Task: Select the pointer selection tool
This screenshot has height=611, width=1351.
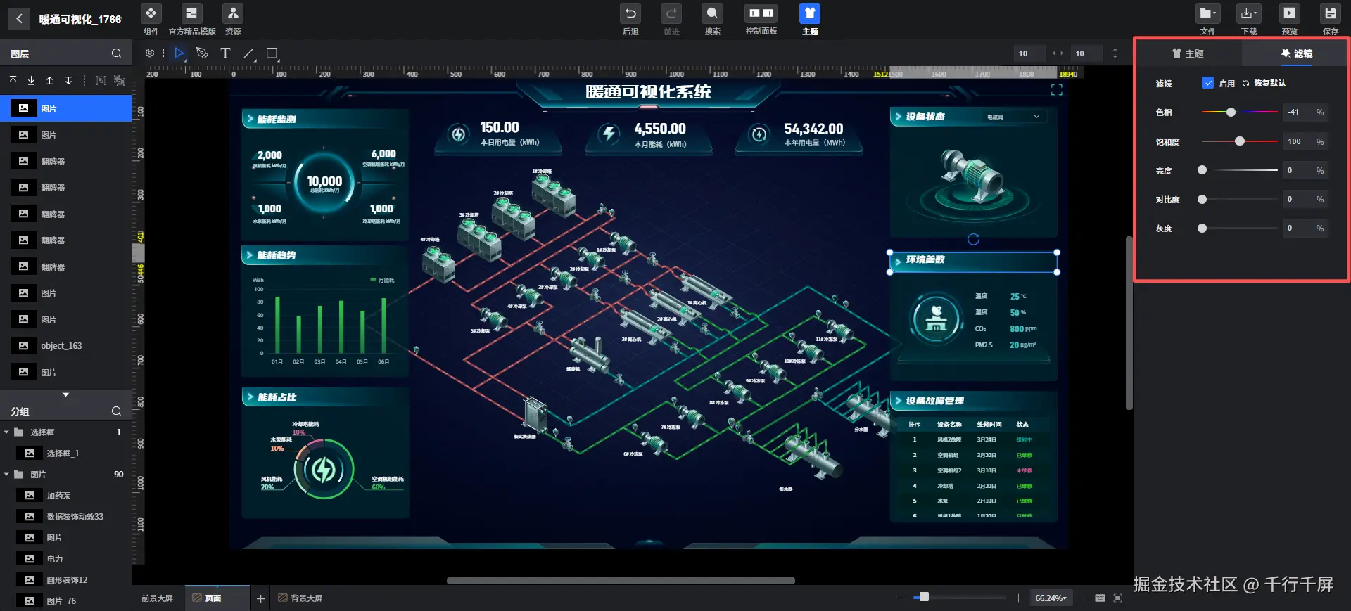Action: 179,53
